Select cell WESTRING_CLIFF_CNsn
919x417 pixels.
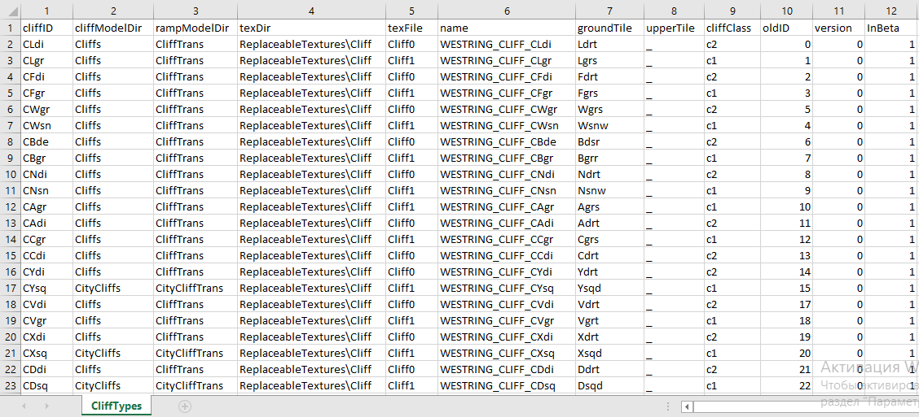point(507,190)
